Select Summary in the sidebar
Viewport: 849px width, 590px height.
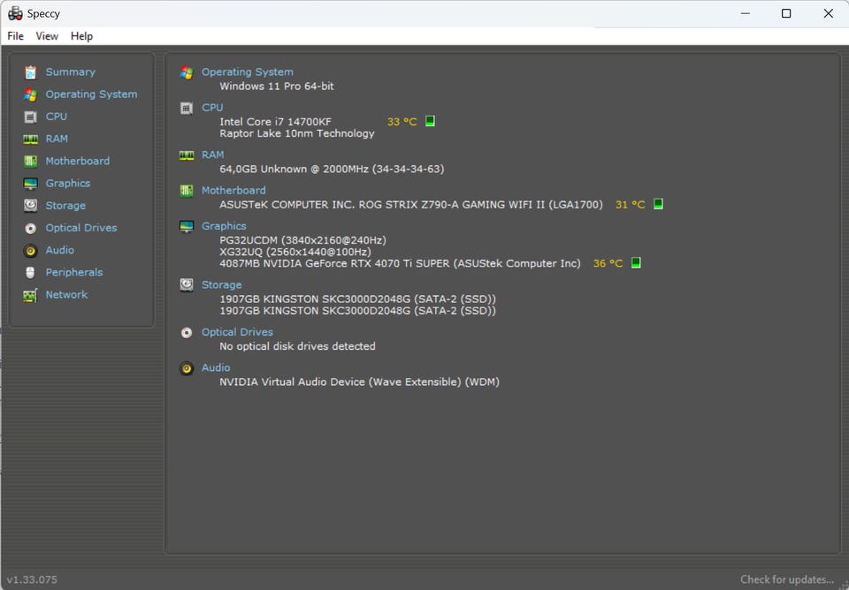click(x=70, y=72)
